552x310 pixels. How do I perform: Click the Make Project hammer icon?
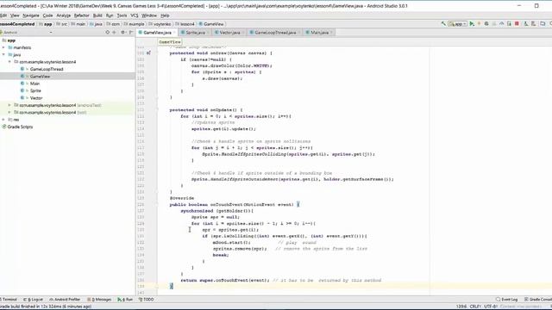[x=443, y=24]
